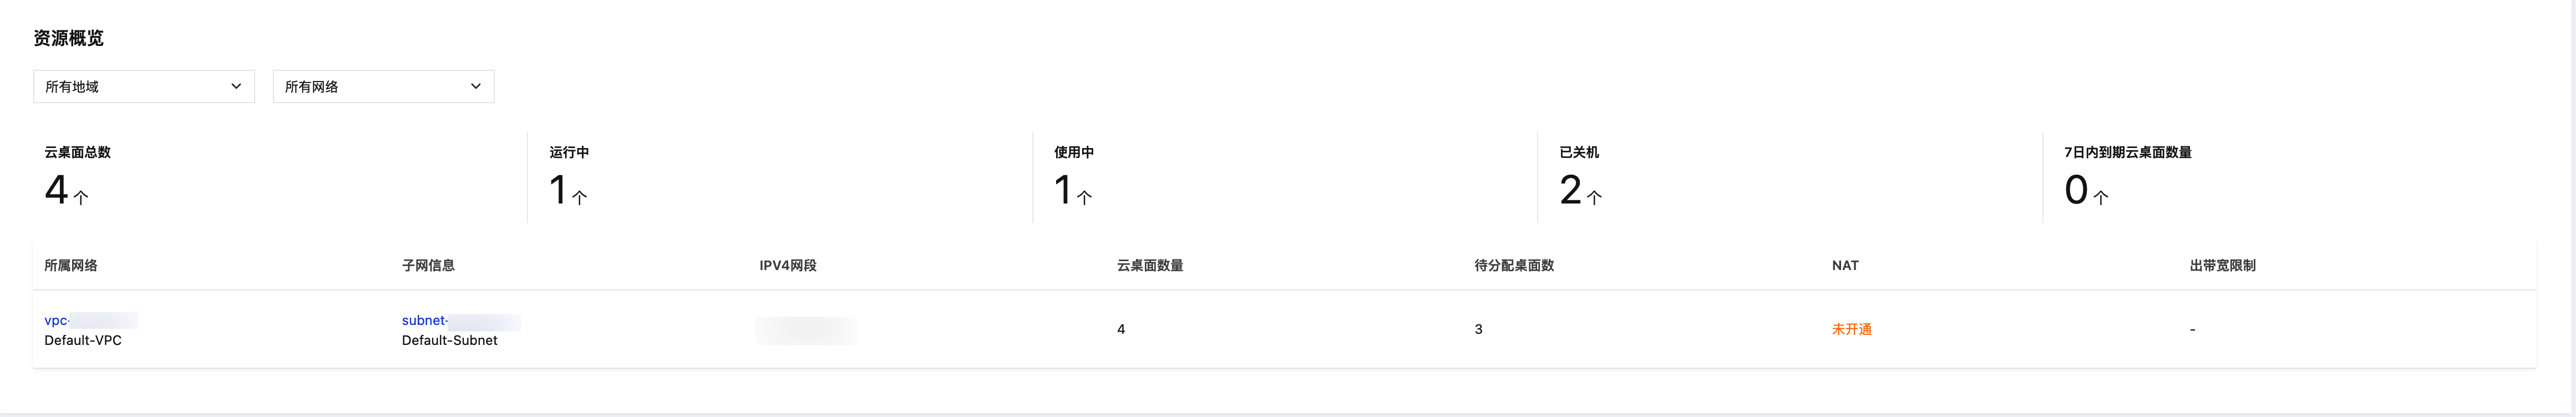Click the chevron arrow in 所有网络 selector

point(476,86)
